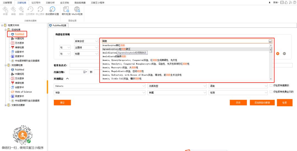Open the 论文写作 ribbon tab
Viewport: 297px width, 151px height.
point(36,2)
